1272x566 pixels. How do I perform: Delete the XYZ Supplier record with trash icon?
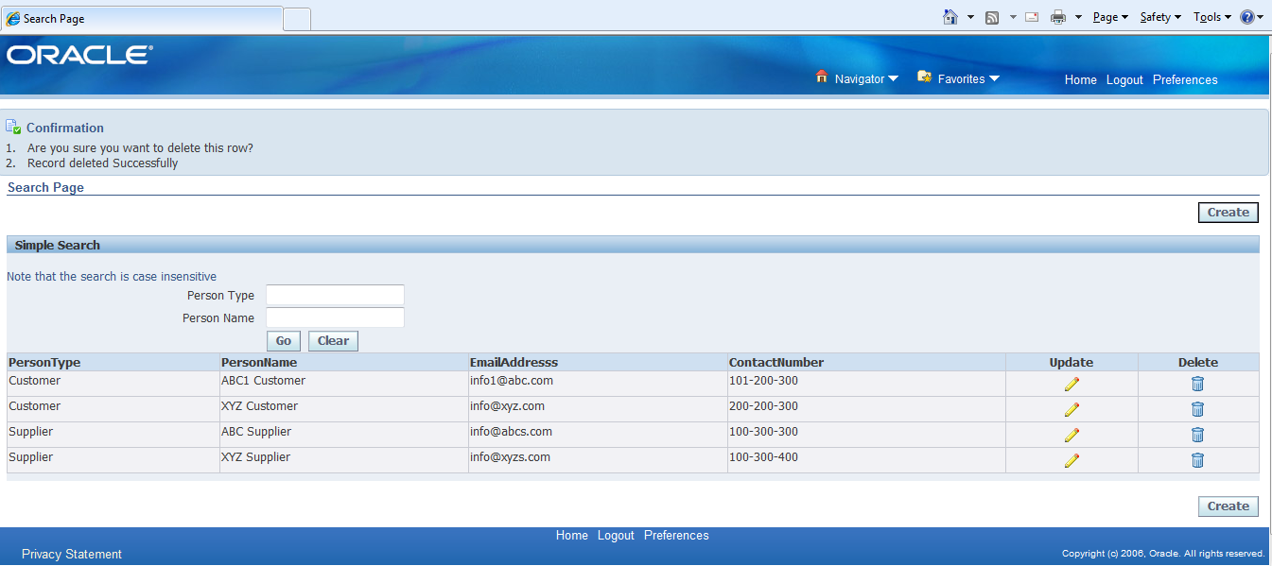click(x=1197, y=460)
